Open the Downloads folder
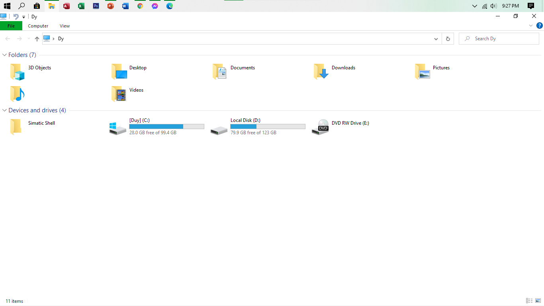This screenshot has width=544, height=306. pyautogui.click(x=343, y=68)
